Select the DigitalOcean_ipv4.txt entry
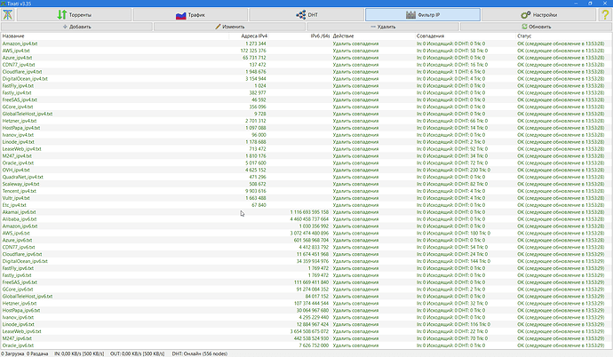 click(x=306, y=79)
